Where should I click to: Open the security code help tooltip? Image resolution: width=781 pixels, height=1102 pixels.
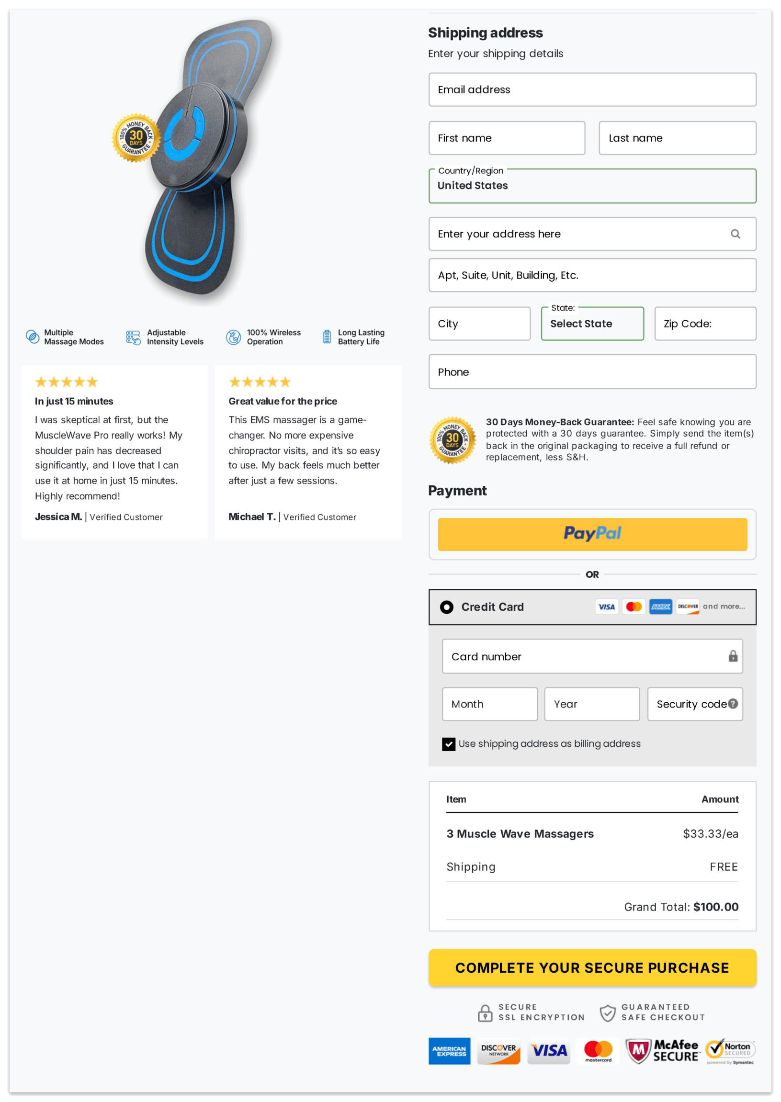[x=733, y=703]
